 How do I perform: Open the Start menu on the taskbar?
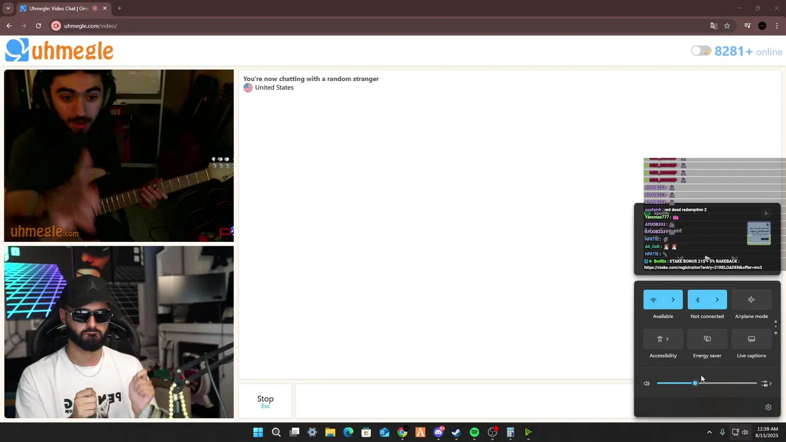click(258, 432)
